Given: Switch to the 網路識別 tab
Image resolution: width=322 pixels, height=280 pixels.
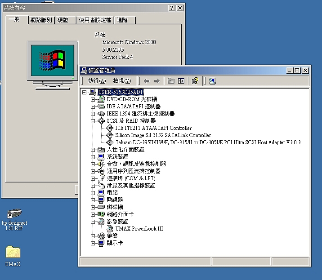Looking at the screenshot, I should pyautogui.click(x=41, y=20).
